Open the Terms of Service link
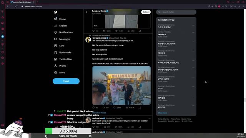Screen dimensions: 246x138 [163, 119]
